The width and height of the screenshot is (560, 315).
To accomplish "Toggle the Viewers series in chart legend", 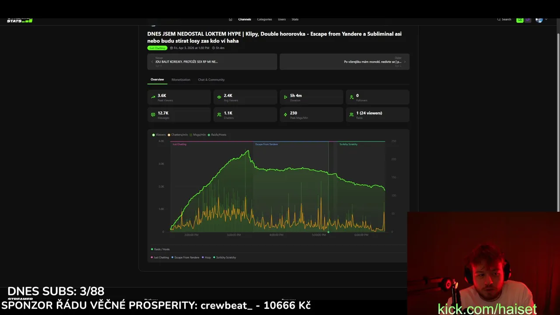I will (159, 135).
